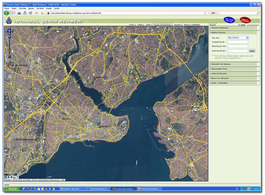The width and height of the screenshot is (265, 195).
Task: Open the search engine selector dropdown
Action: tap(214, 13)
